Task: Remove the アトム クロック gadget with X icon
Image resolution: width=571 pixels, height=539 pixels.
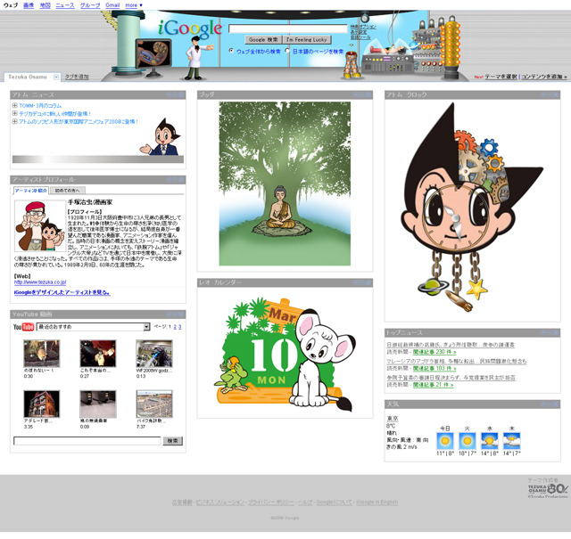Action: click(x=556, y=95)
